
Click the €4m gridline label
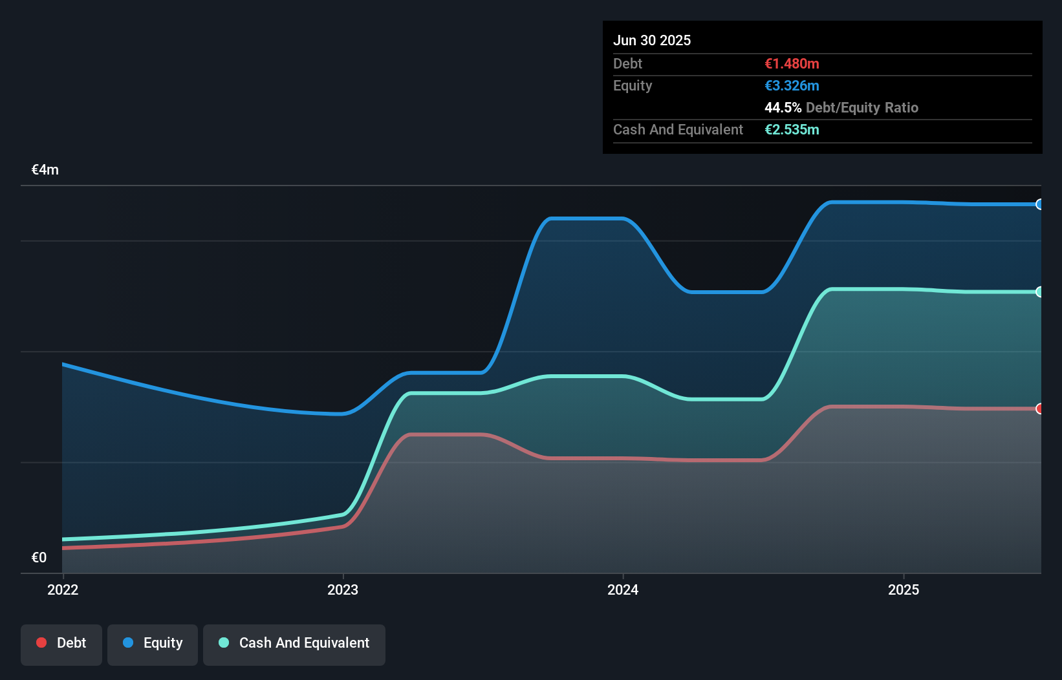point(45,169)
